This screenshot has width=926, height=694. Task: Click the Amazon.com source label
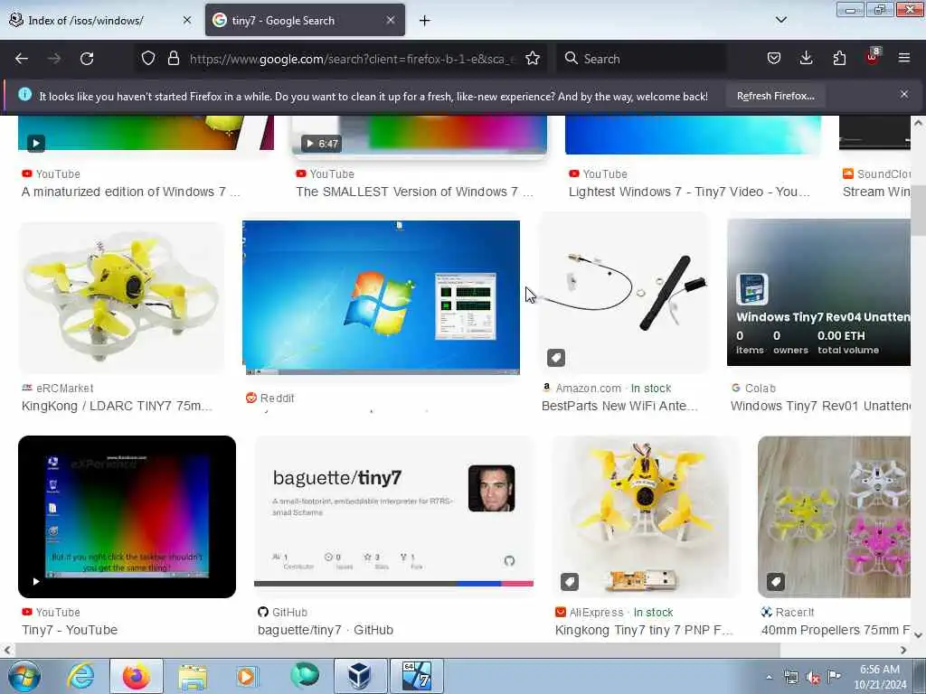(581, 389)
